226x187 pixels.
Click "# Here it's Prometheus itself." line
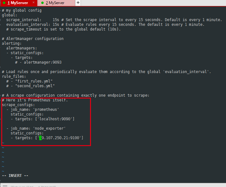[35, 100]
